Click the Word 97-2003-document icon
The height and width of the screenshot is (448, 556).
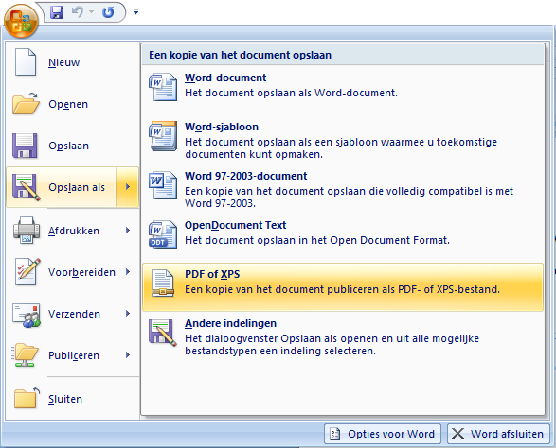[x=163, y=185]
